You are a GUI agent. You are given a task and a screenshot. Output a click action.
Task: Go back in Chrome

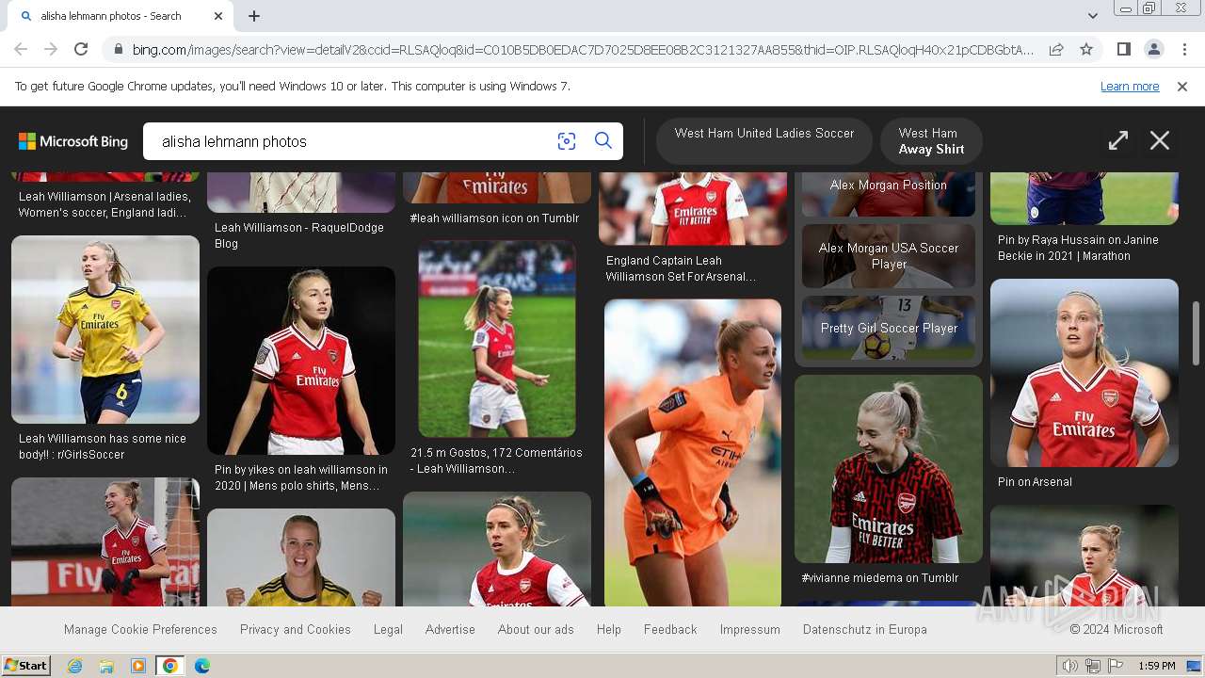pyautogui.click(x=21, y=49)
